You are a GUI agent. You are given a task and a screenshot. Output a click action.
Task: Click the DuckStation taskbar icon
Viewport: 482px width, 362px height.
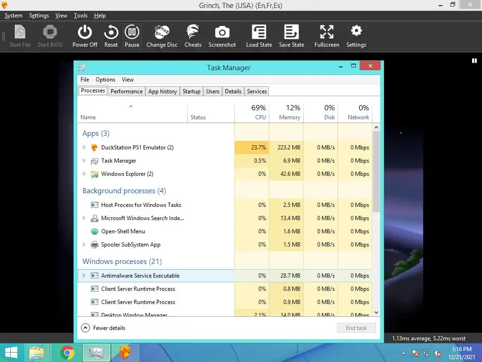pyautogui.click(x=125, y=353)
